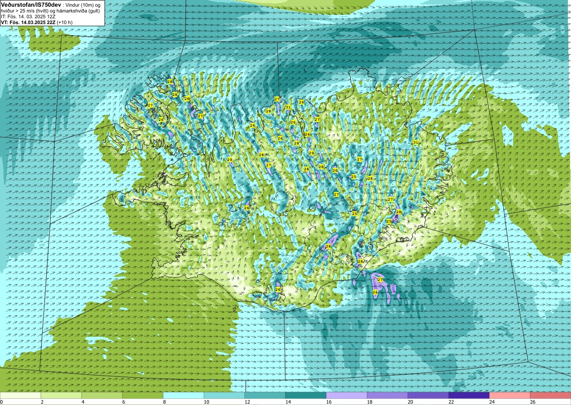
Task: Click the legend tick label "16"
Action: click(329, 402)
